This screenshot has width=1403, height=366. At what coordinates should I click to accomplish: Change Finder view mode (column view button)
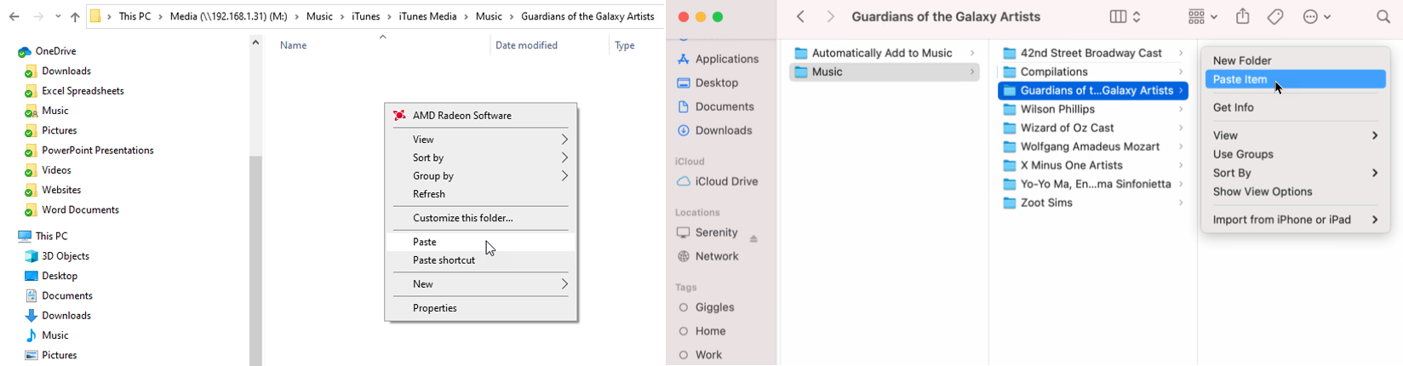1125,16
